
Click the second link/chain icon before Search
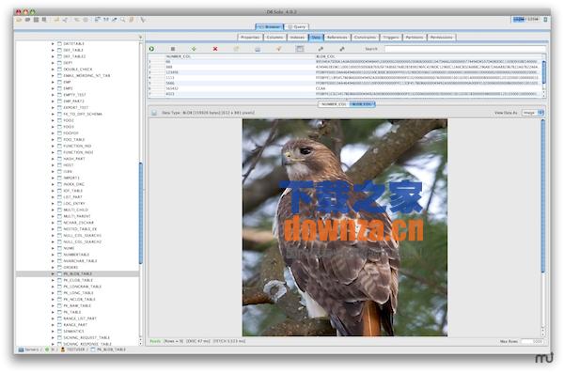pos(342,49)
